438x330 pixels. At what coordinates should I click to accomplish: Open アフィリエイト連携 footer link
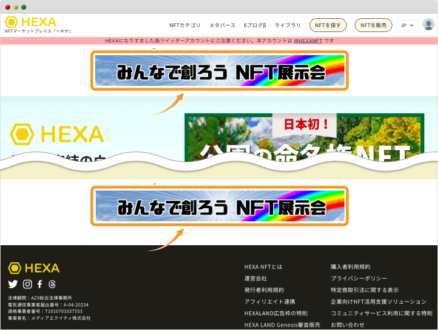pyautogui.click(x=270, y=302)
